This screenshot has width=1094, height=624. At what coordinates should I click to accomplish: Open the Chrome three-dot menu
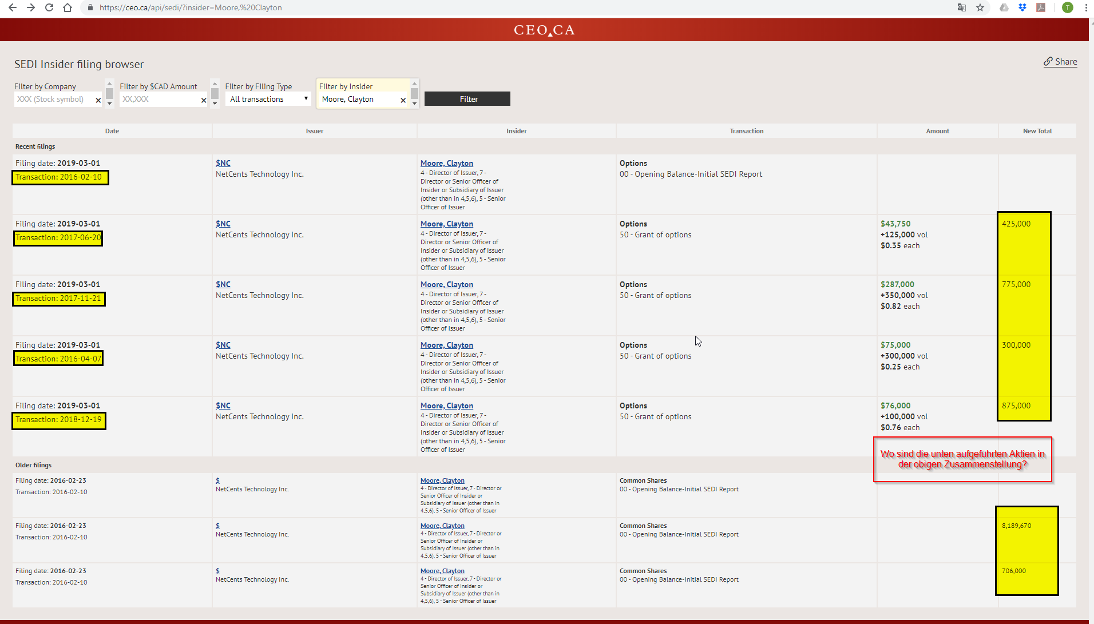1086,7
